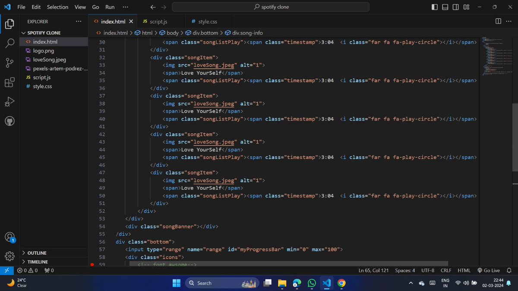Open Google Chrome from the taskbar
This screenshot has width=518, height=291.
(341, 283)
